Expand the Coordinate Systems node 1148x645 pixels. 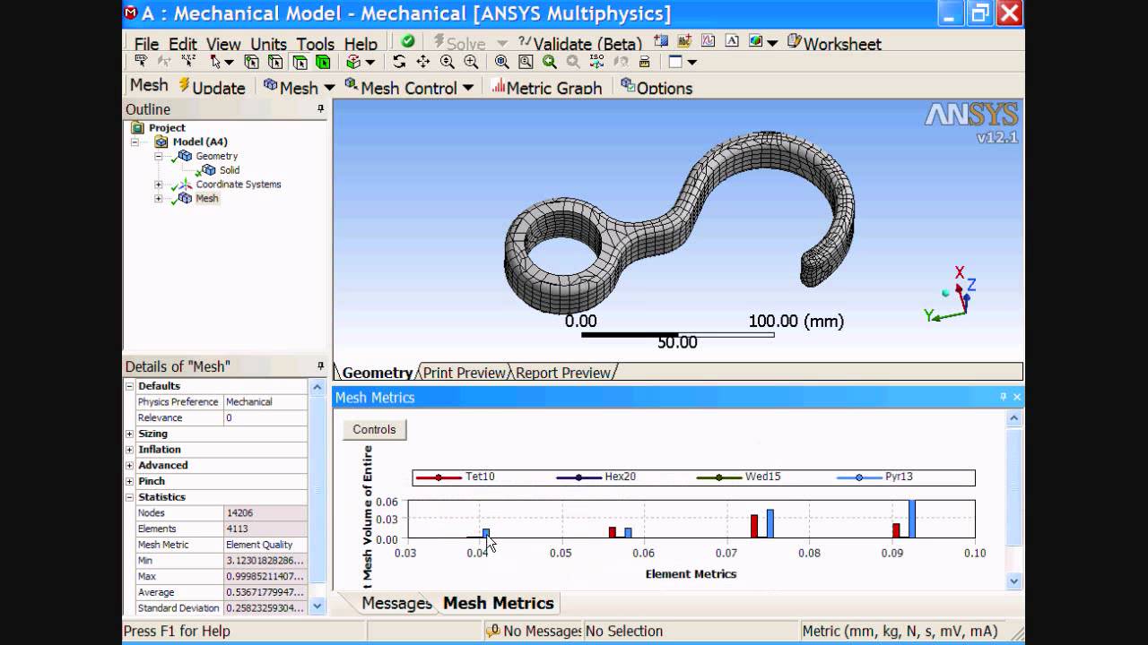[159, 185]
